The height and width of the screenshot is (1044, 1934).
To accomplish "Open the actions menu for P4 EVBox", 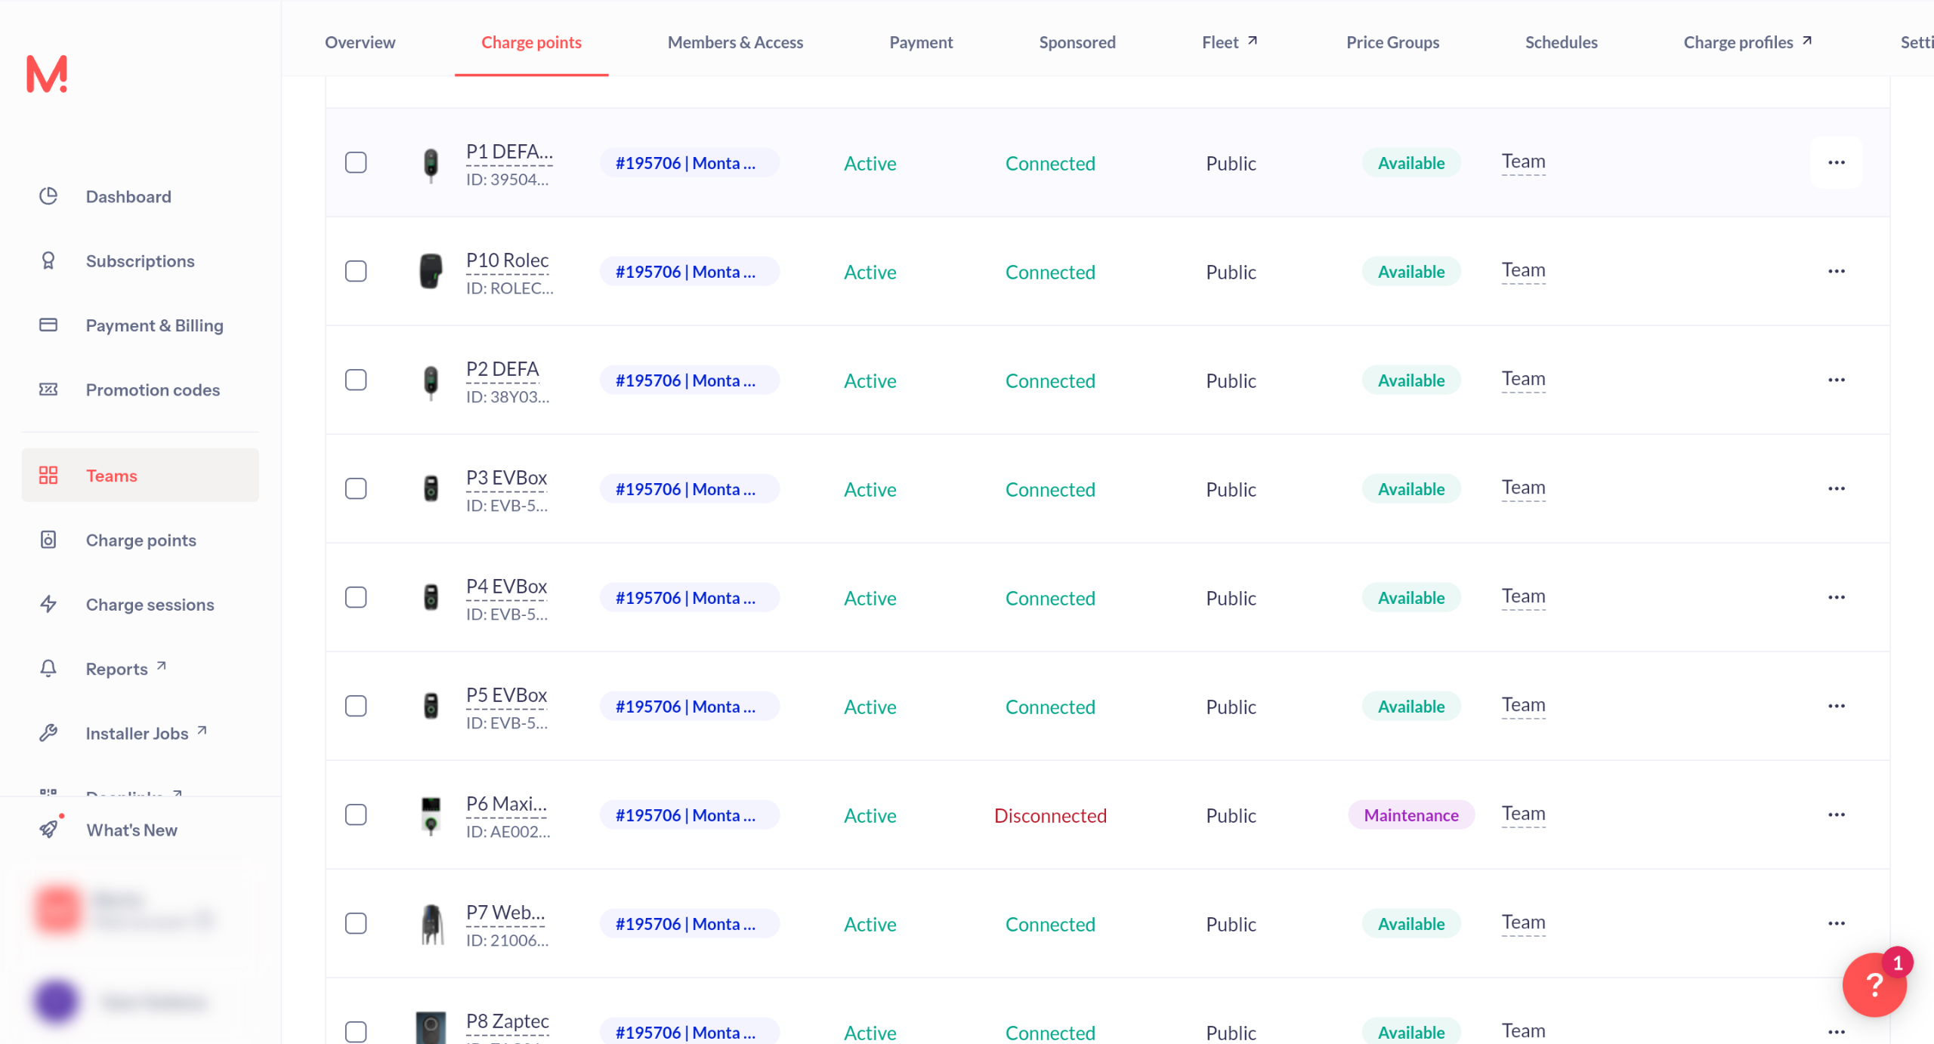I will coord(1837,598).
